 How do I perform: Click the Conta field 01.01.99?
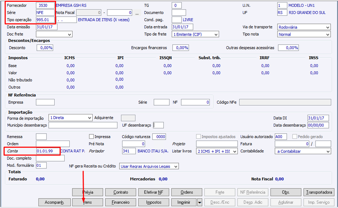tap(48, 151)
